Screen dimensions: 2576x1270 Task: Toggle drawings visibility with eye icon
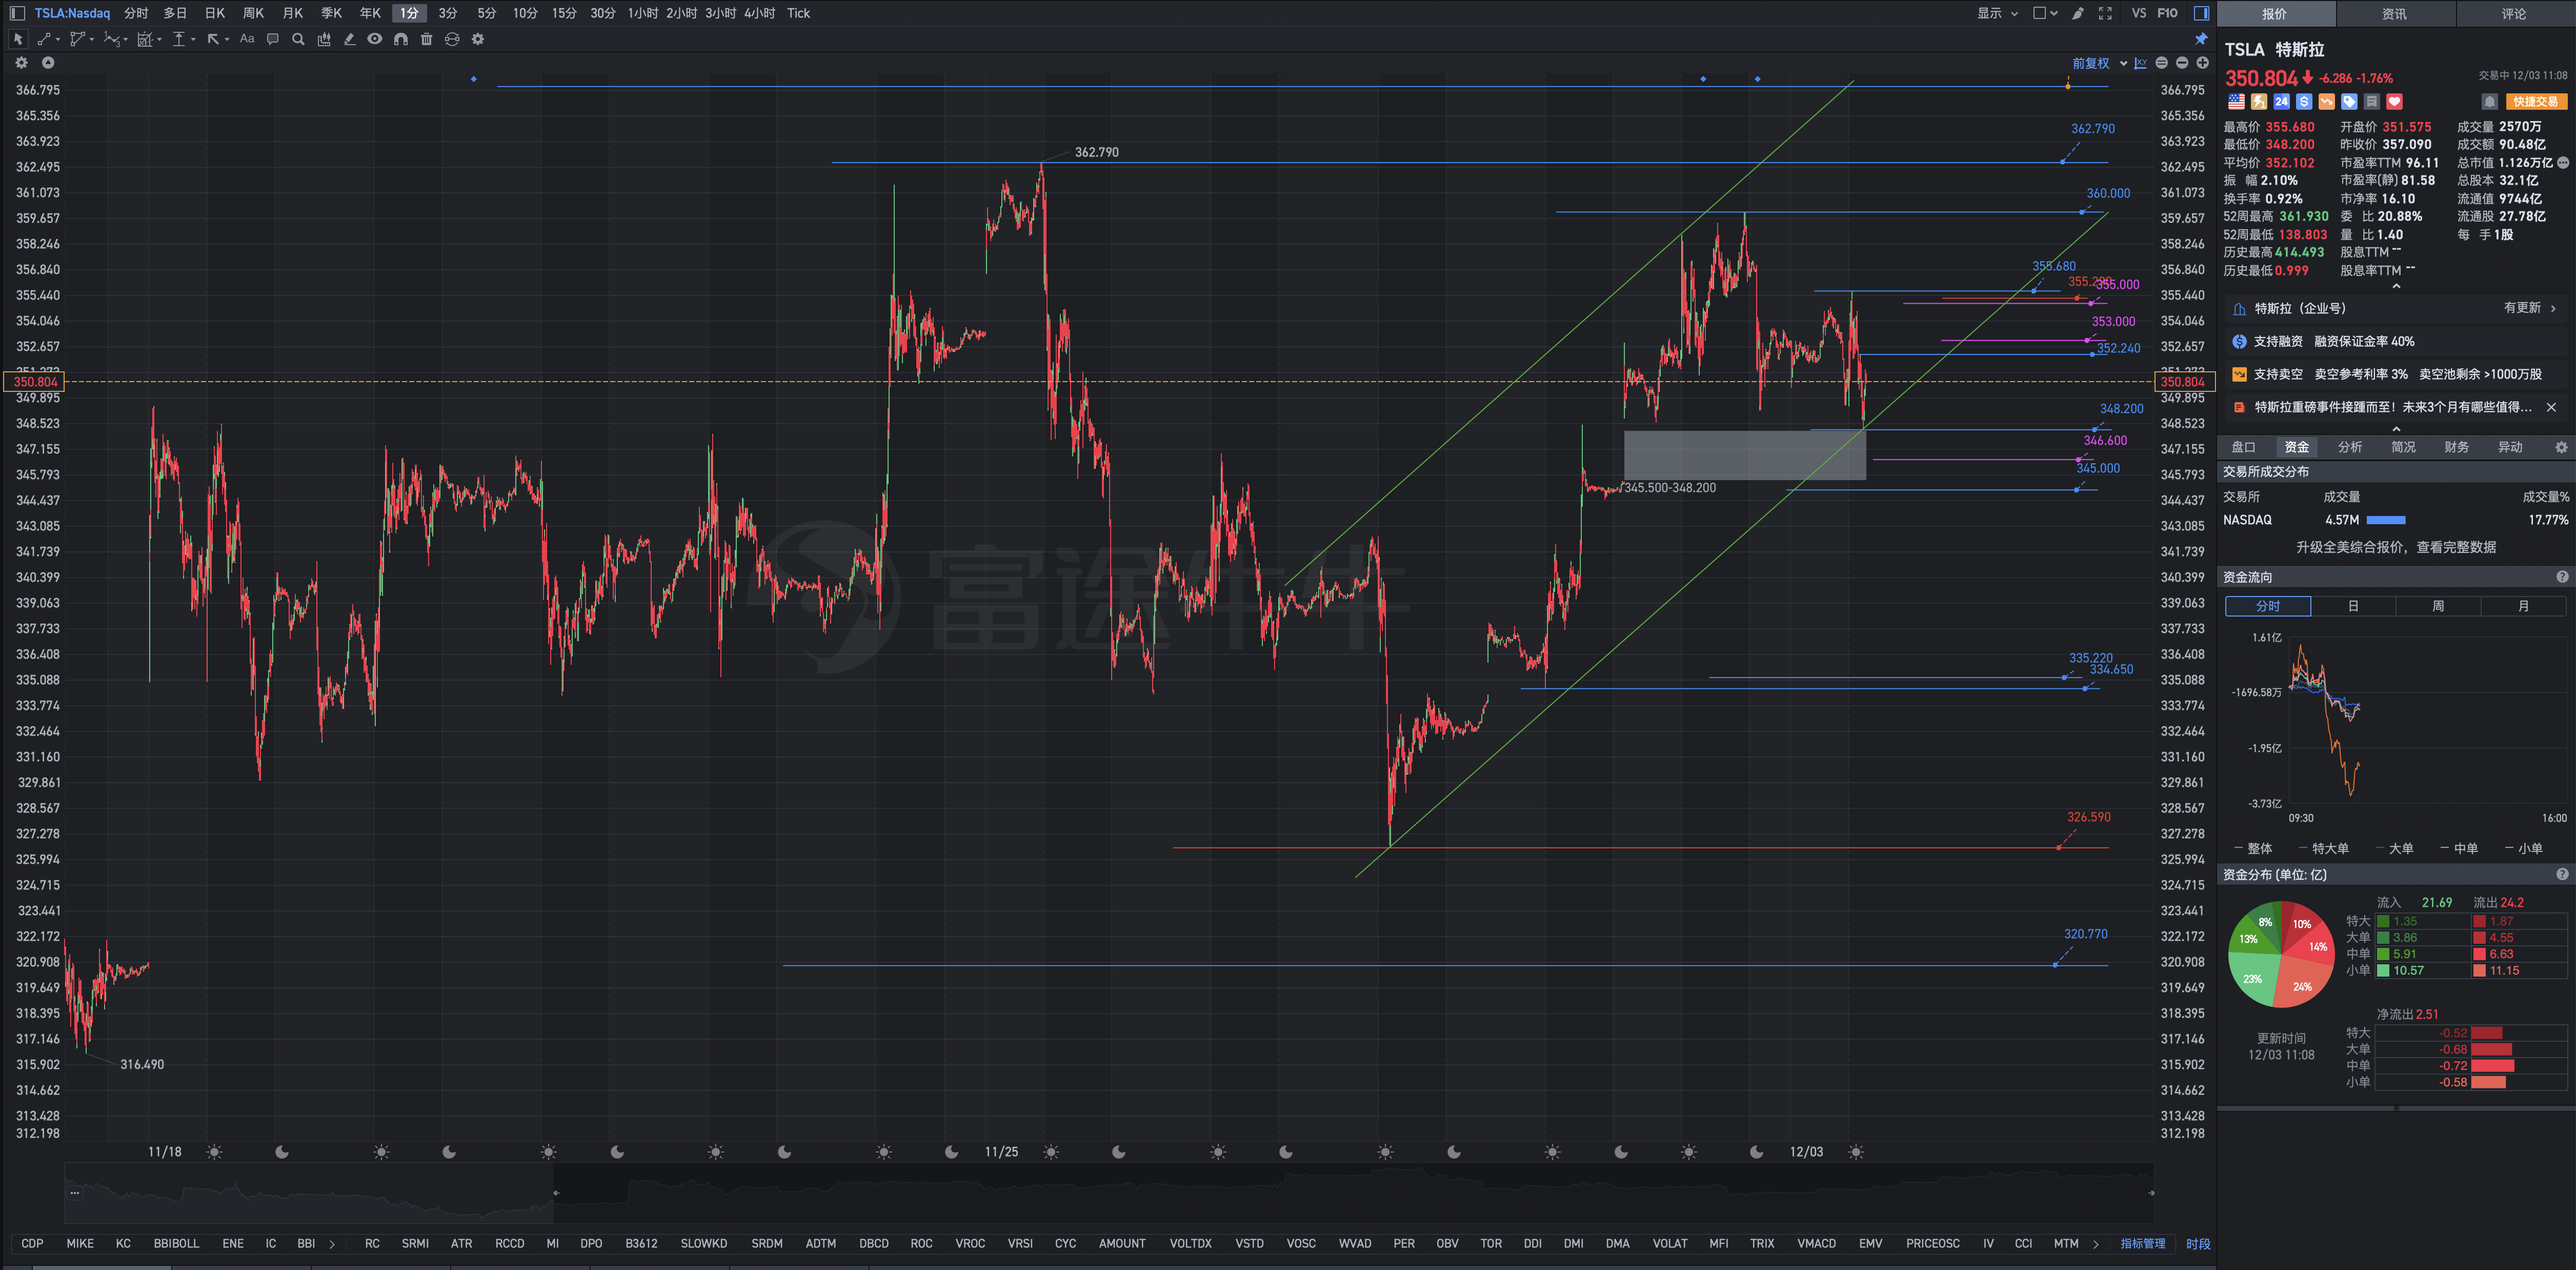[x=375, y=39]
